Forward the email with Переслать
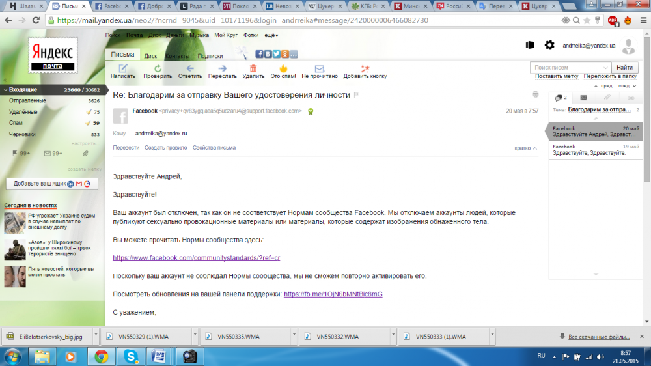The width and height of the screenshot is (651, 366). click(x=222, y=68)
